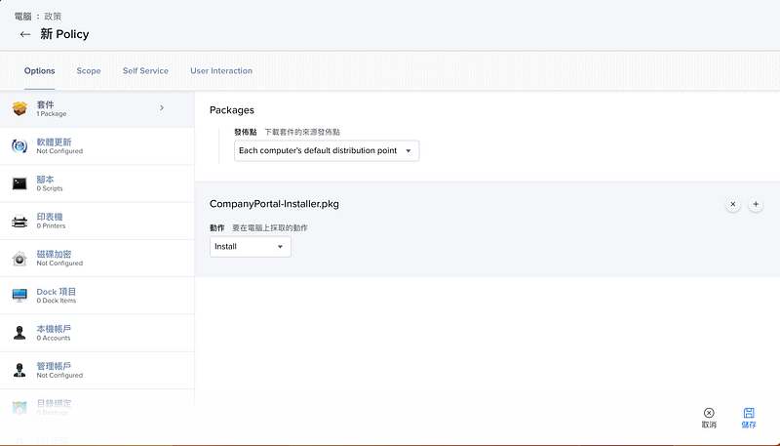Select the Options tab
The height and width of the screenshot is (446, 780).
pos(40,71)
